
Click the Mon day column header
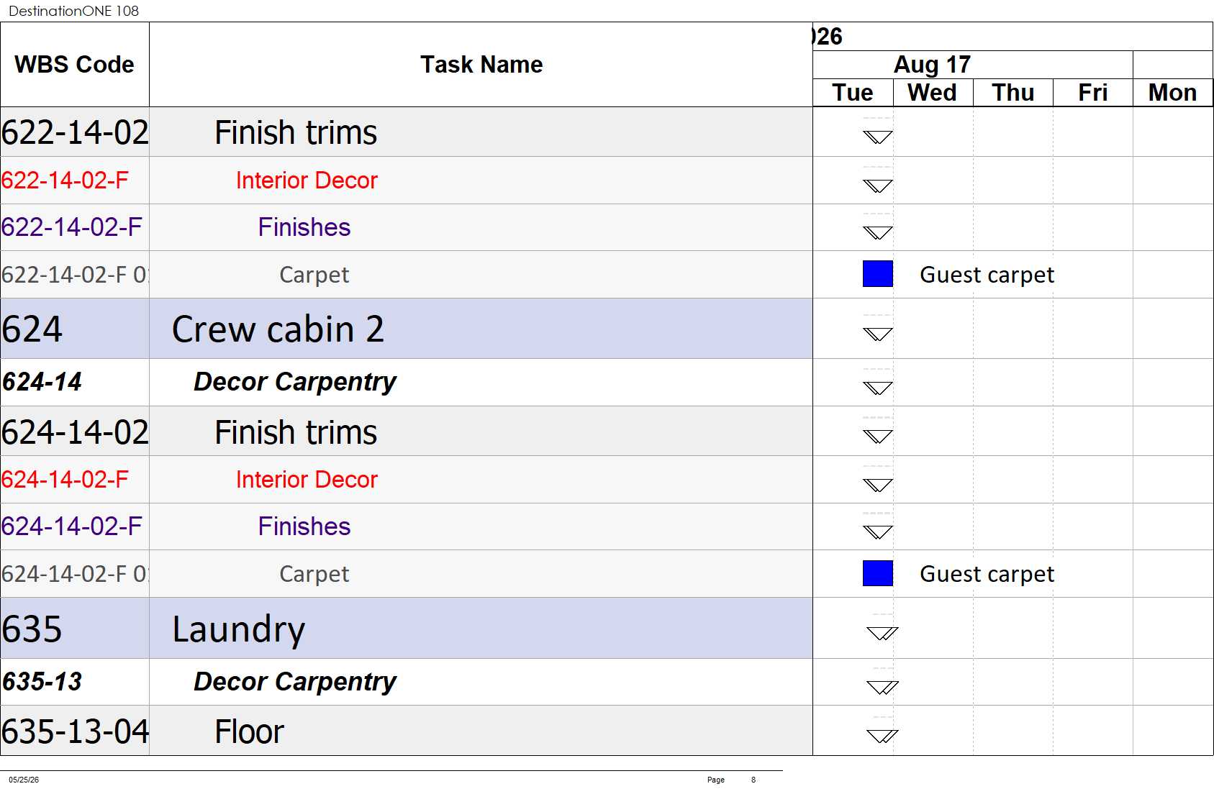1172,93
